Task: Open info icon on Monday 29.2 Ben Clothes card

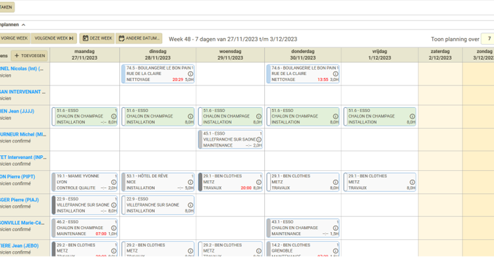Action: [114, 251]
